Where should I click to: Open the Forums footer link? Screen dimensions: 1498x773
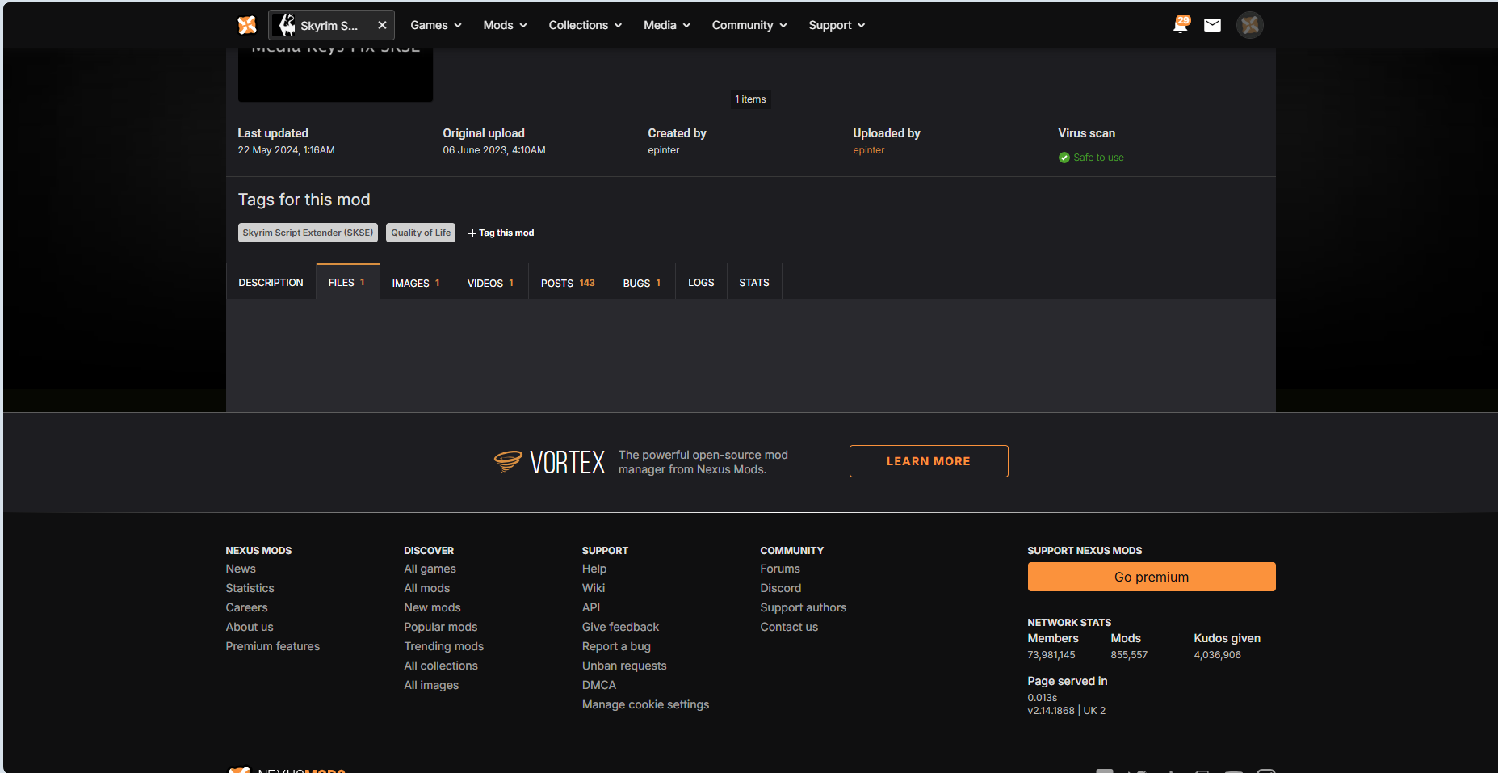point(780,569)
